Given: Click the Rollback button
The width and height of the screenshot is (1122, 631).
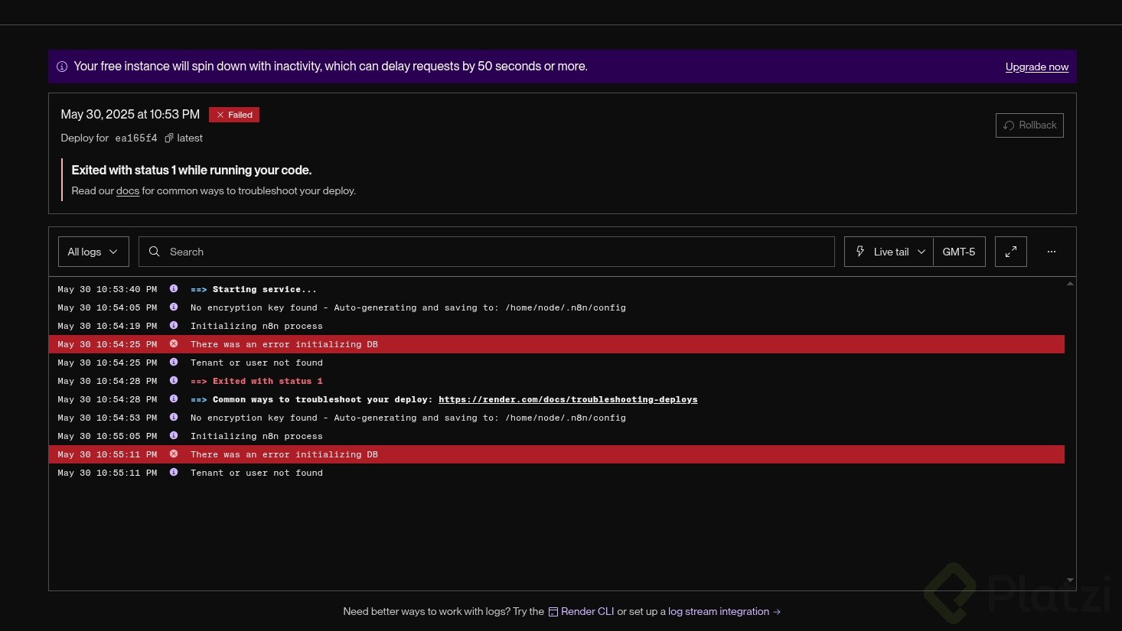Looking at the screenshot, I should (x=1029, y=125).
